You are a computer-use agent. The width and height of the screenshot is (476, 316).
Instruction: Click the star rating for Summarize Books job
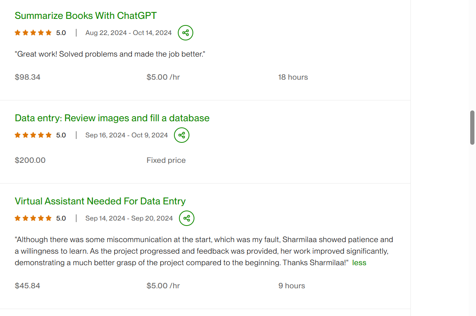pyautogui.click(x=33, y=33)
